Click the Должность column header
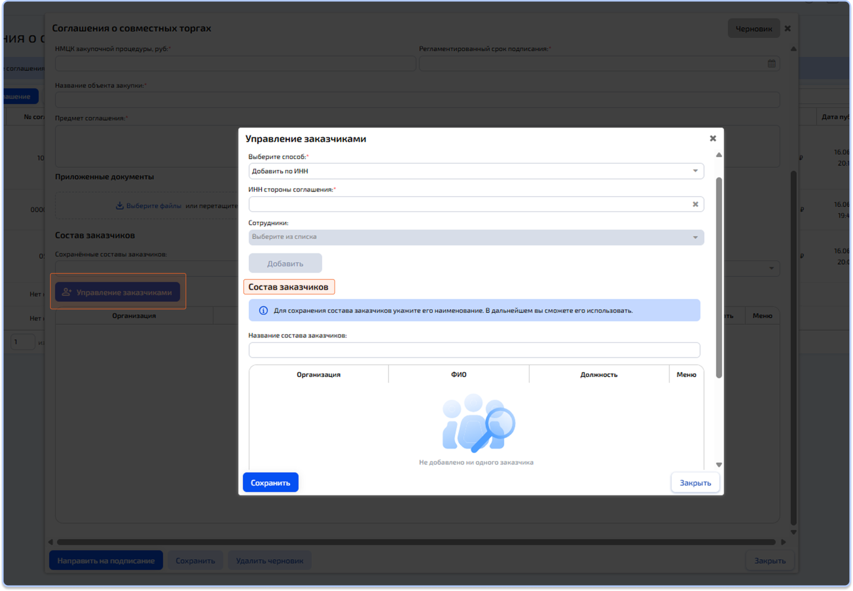853x591 pixels. [x=599, y=374]
